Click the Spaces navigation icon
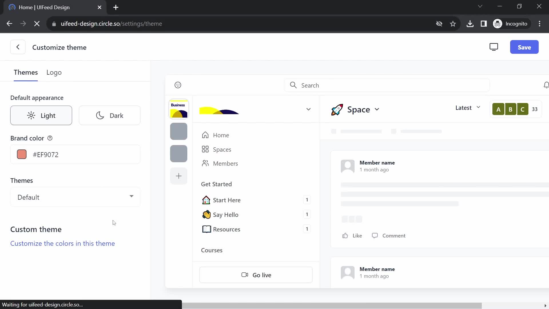This screenshot has width=549, height=309. click(206, 149)
